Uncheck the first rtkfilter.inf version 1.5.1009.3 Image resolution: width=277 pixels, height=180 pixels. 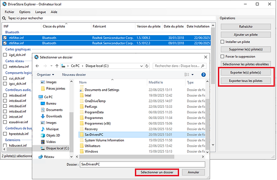point(5,37)
